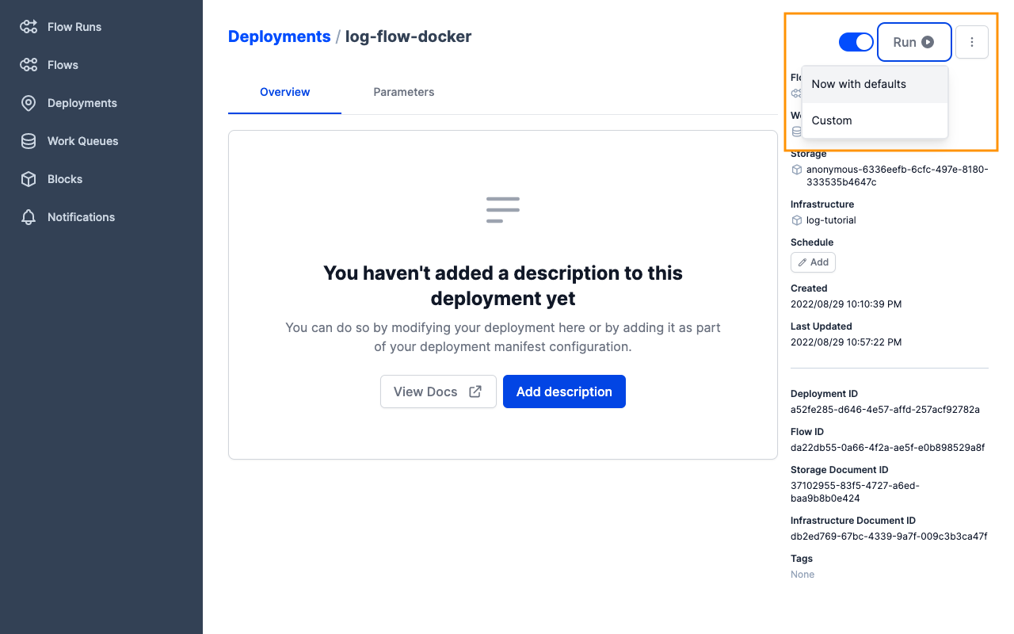Select the Flow ID value da22db55
Screen dimensions: 1014x634
(x=888, y=448)
